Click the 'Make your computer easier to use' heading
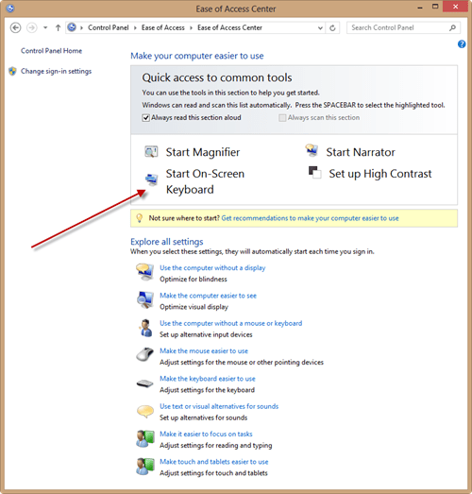This screenshot has width=472, height=494. [197, 56]
